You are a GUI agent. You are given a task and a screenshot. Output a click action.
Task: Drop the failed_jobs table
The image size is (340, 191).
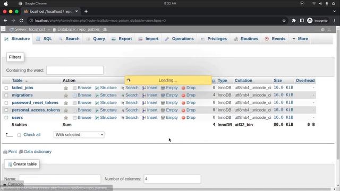tap(189, 88)
